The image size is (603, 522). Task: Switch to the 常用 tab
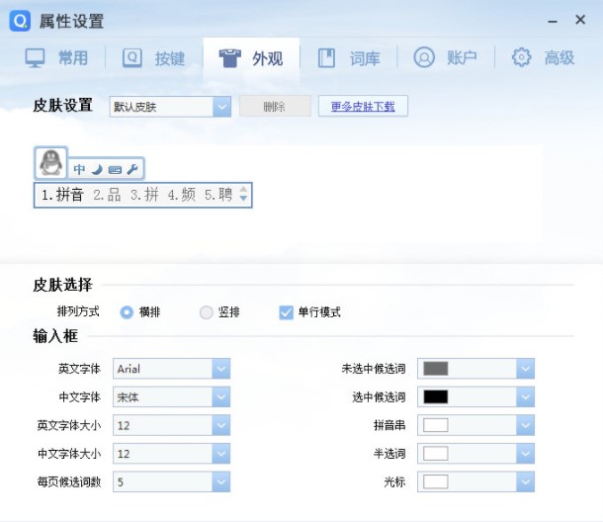[x=56, y=58]
